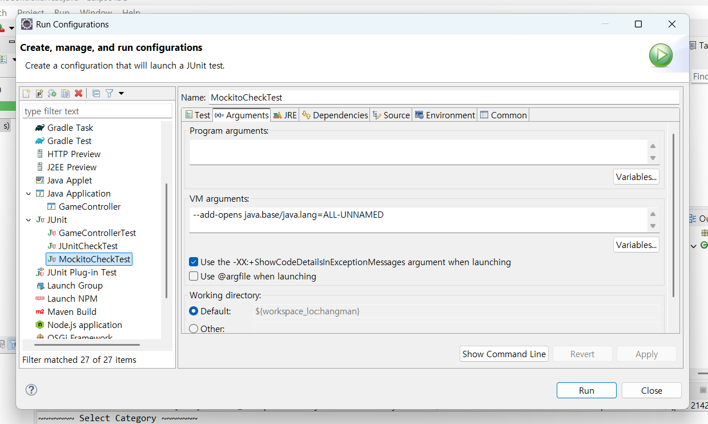
Task: Click the configuration tree vertical scrollbar
Action: pos(167,240)
